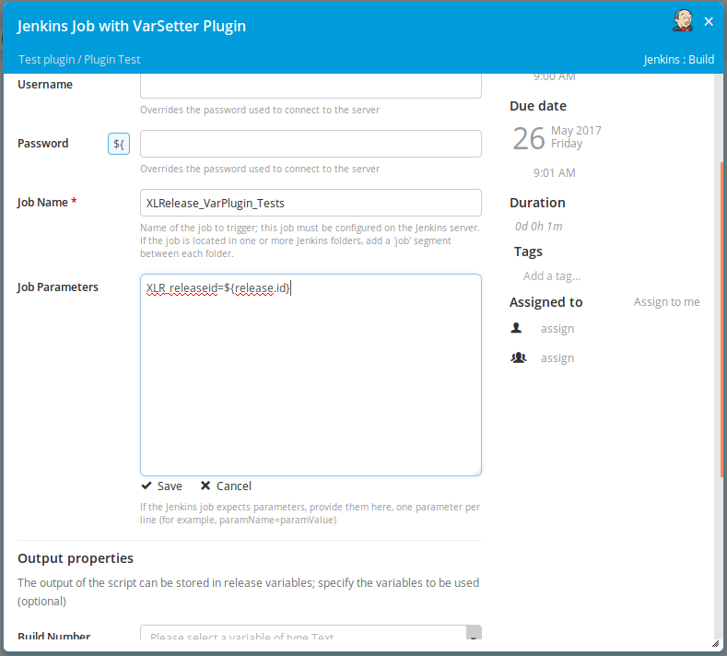Open Build Number variable dropdown
Viewport: 727px width, 656px height.
474,633
